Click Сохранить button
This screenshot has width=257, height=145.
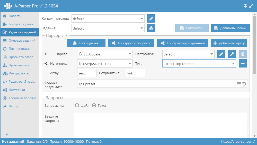tap(192, 28)
